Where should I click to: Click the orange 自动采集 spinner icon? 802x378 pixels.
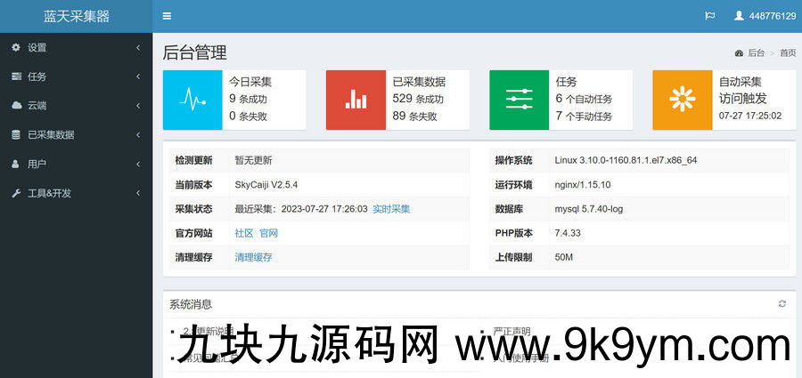pyautogui.click(x=683, y=100)
